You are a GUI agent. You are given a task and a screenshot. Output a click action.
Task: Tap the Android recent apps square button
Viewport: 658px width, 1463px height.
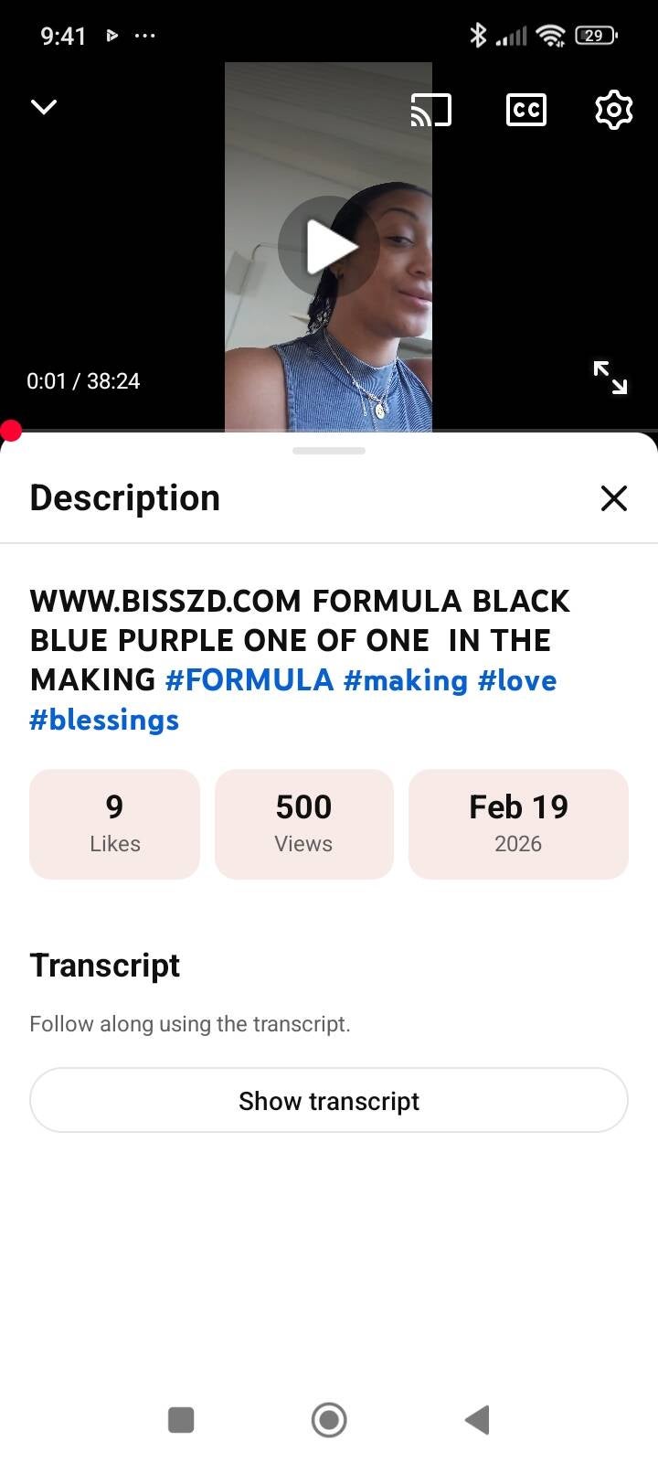(x=181, y=1420)
